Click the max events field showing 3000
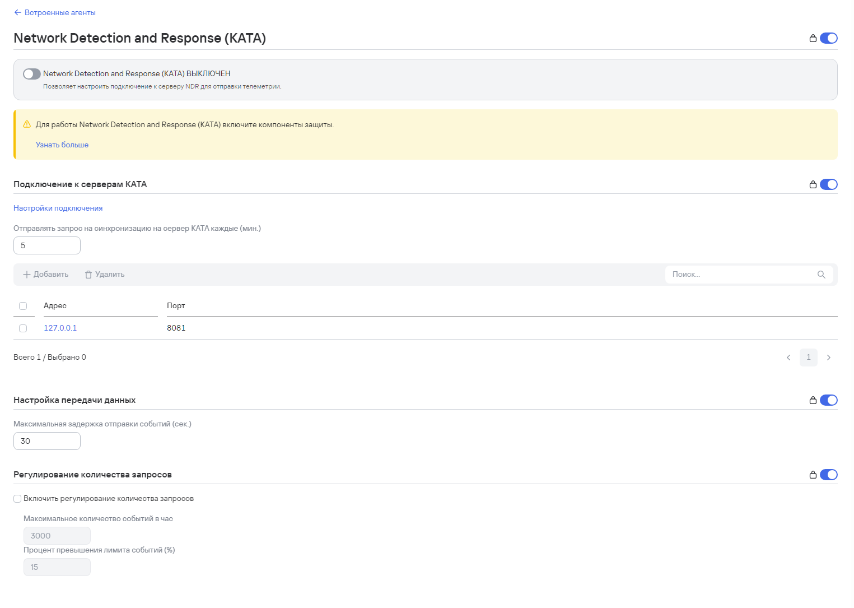The image size is (854, 608). point(57,536)
